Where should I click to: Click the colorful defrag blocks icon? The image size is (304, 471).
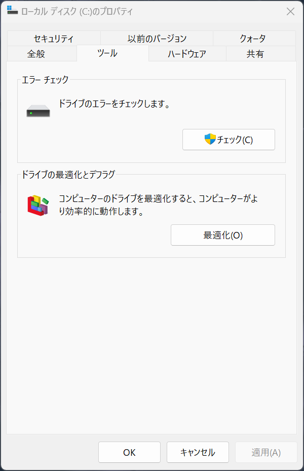[38, 206]
